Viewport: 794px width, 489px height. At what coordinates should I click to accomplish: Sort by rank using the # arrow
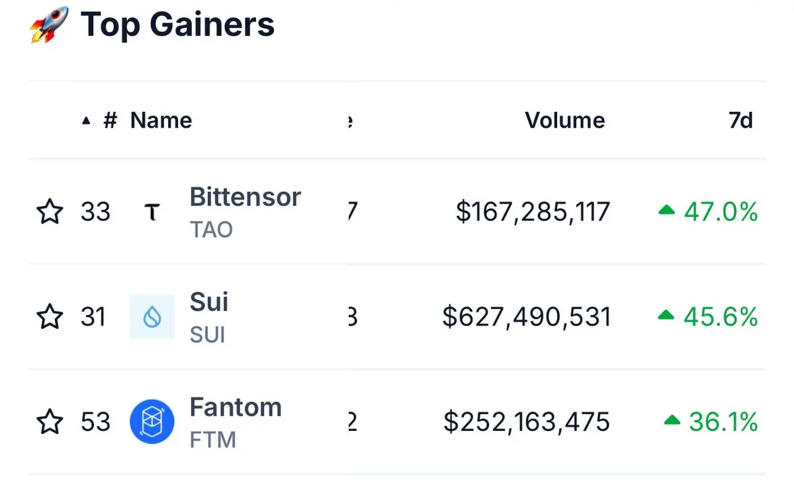point(99,120)
